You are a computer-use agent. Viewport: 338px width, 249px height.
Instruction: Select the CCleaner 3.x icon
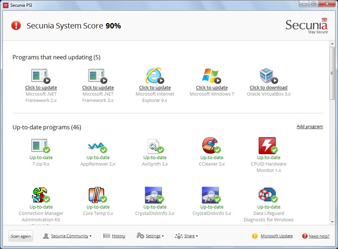coord(211,145)
